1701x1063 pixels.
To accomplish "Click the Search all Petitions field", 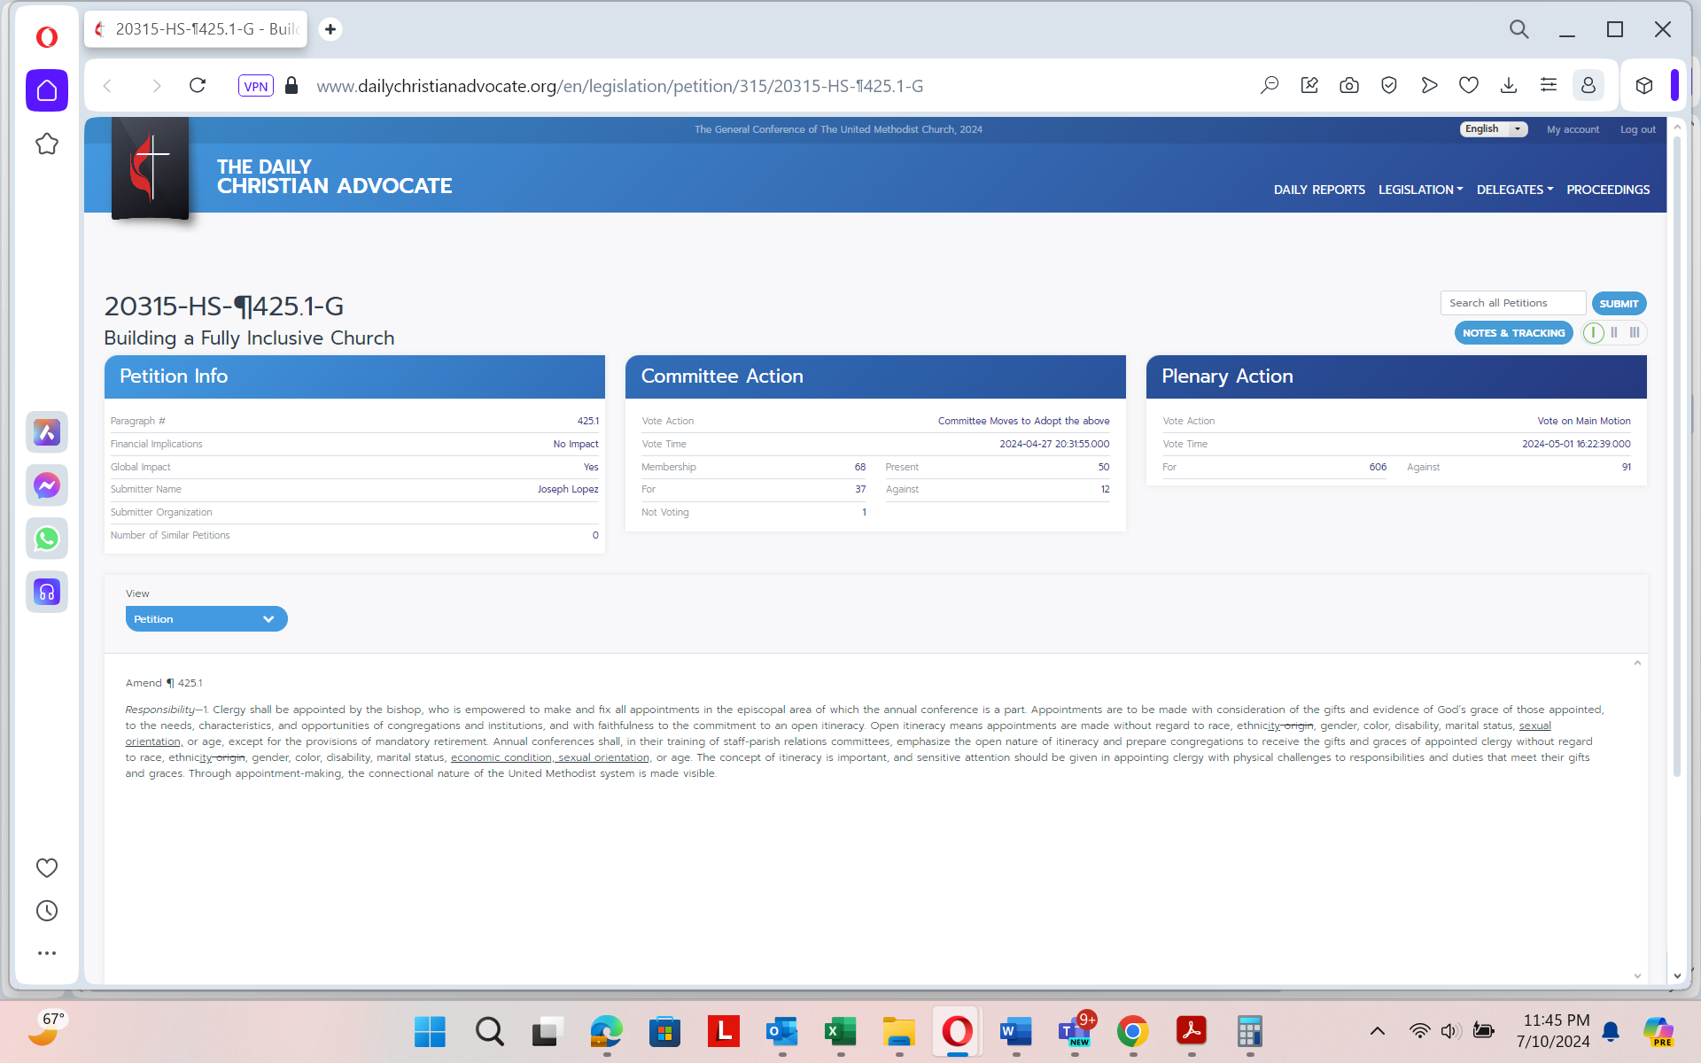I will point(1512,303).
